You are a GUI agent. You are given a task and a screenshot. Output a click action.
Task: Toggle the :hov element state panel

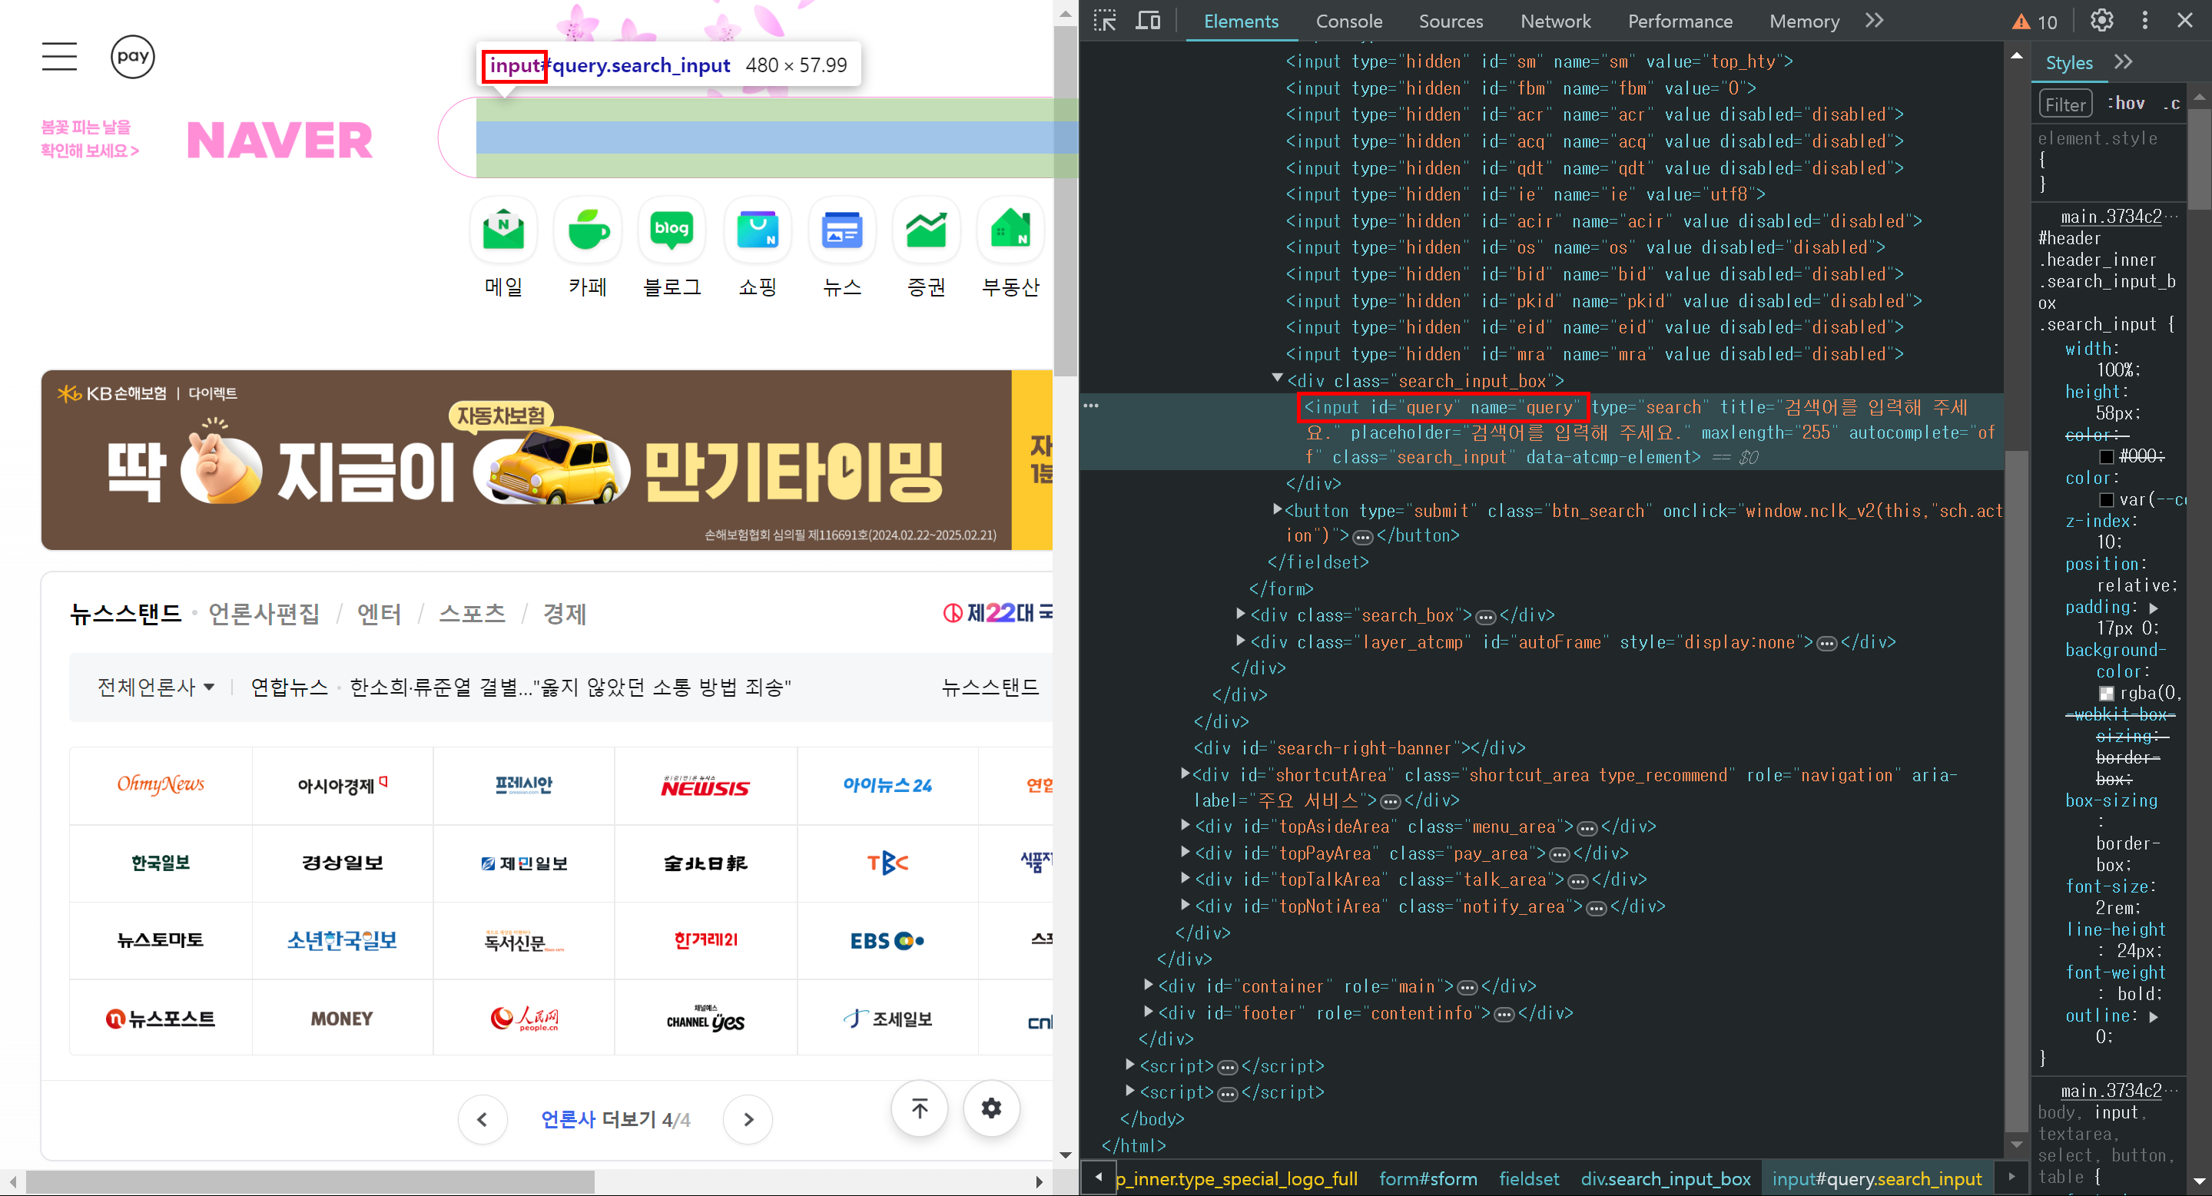2126,104
